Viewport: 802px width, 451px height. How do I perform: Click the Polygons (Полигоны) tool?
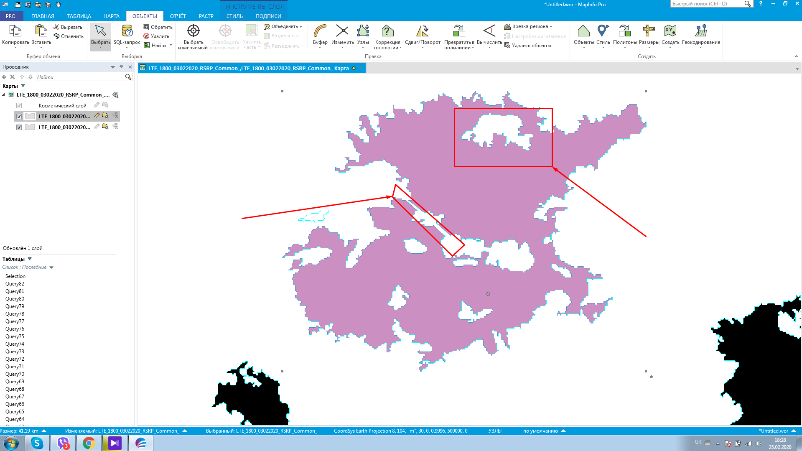(625, 31)
